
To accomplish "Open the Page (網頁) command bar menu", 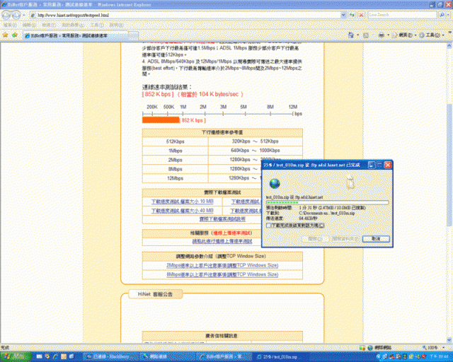I will pos(404,35).
